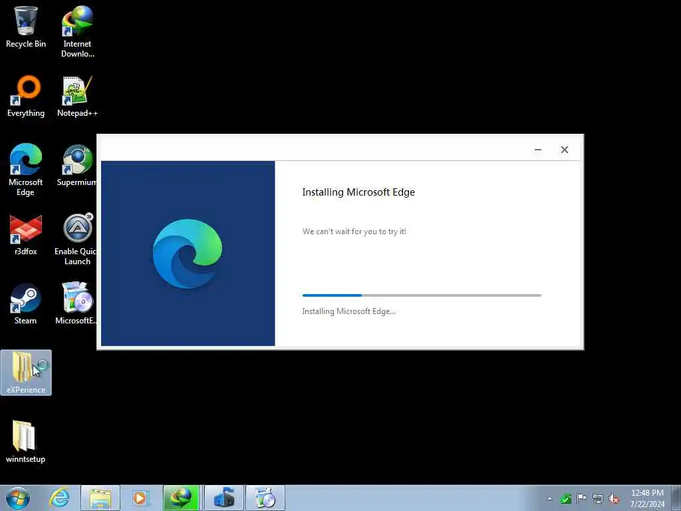Click the installation progress bar

422,295
